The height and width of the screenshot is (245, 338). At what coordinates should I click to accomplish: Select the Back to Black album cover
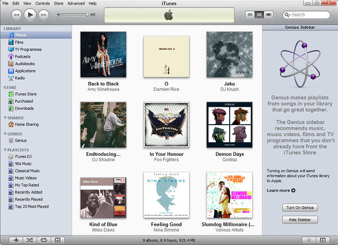pyautogui.click(x=103, y=54)
